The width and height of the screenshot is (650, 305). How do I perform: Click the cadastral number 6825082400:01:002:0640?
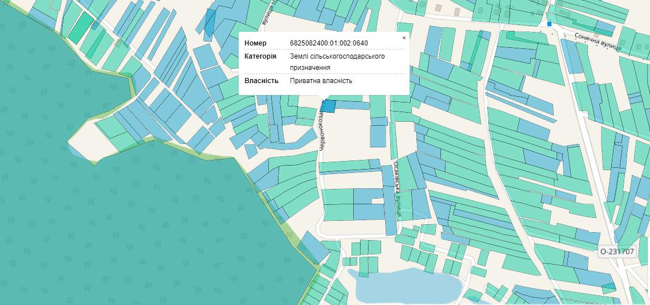329,43
